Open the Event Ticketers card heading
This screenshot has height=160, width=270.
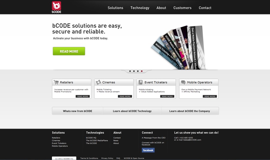(156, 82)
